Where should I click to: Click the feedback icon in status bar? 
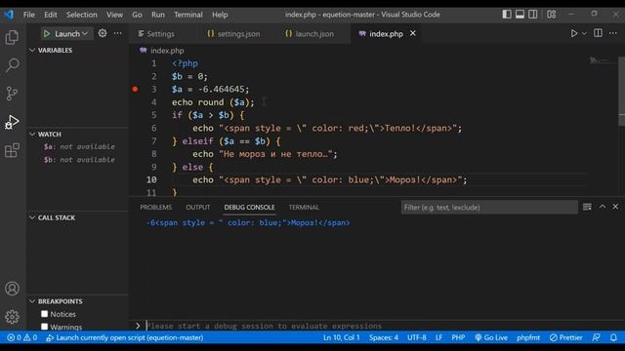tap(597, 337)
